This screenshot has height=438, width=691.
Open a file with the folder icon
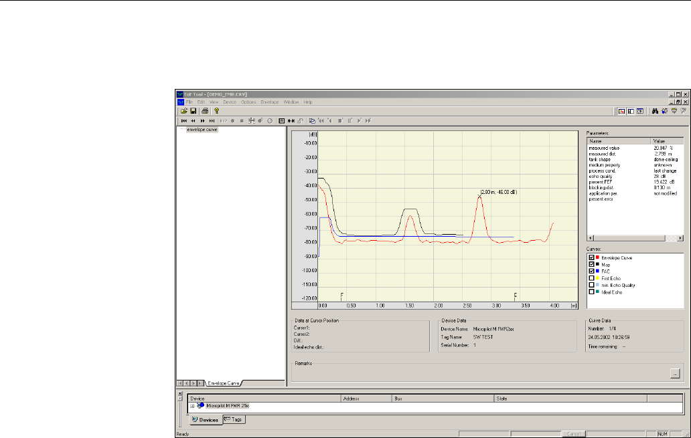pyautogui.click(x=183, y=111)
